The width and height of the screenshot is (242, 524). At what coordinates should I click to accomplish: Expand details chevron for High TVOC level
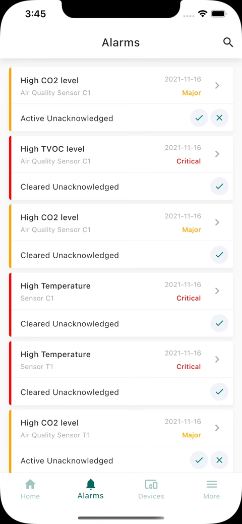pos(217,154)
